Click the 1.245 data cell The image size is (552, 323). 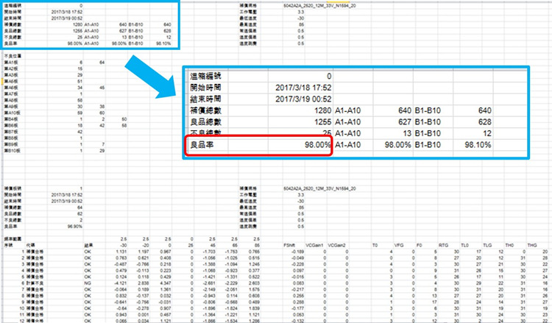click(x=255, y=264)
